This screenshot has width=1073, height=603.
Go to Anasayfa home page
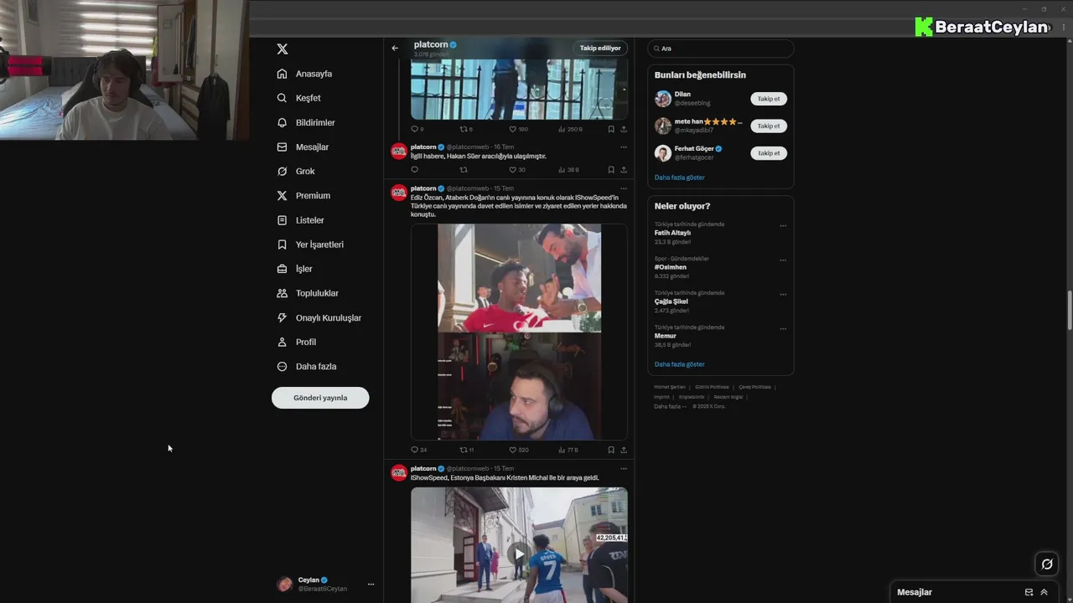[305, 74]
